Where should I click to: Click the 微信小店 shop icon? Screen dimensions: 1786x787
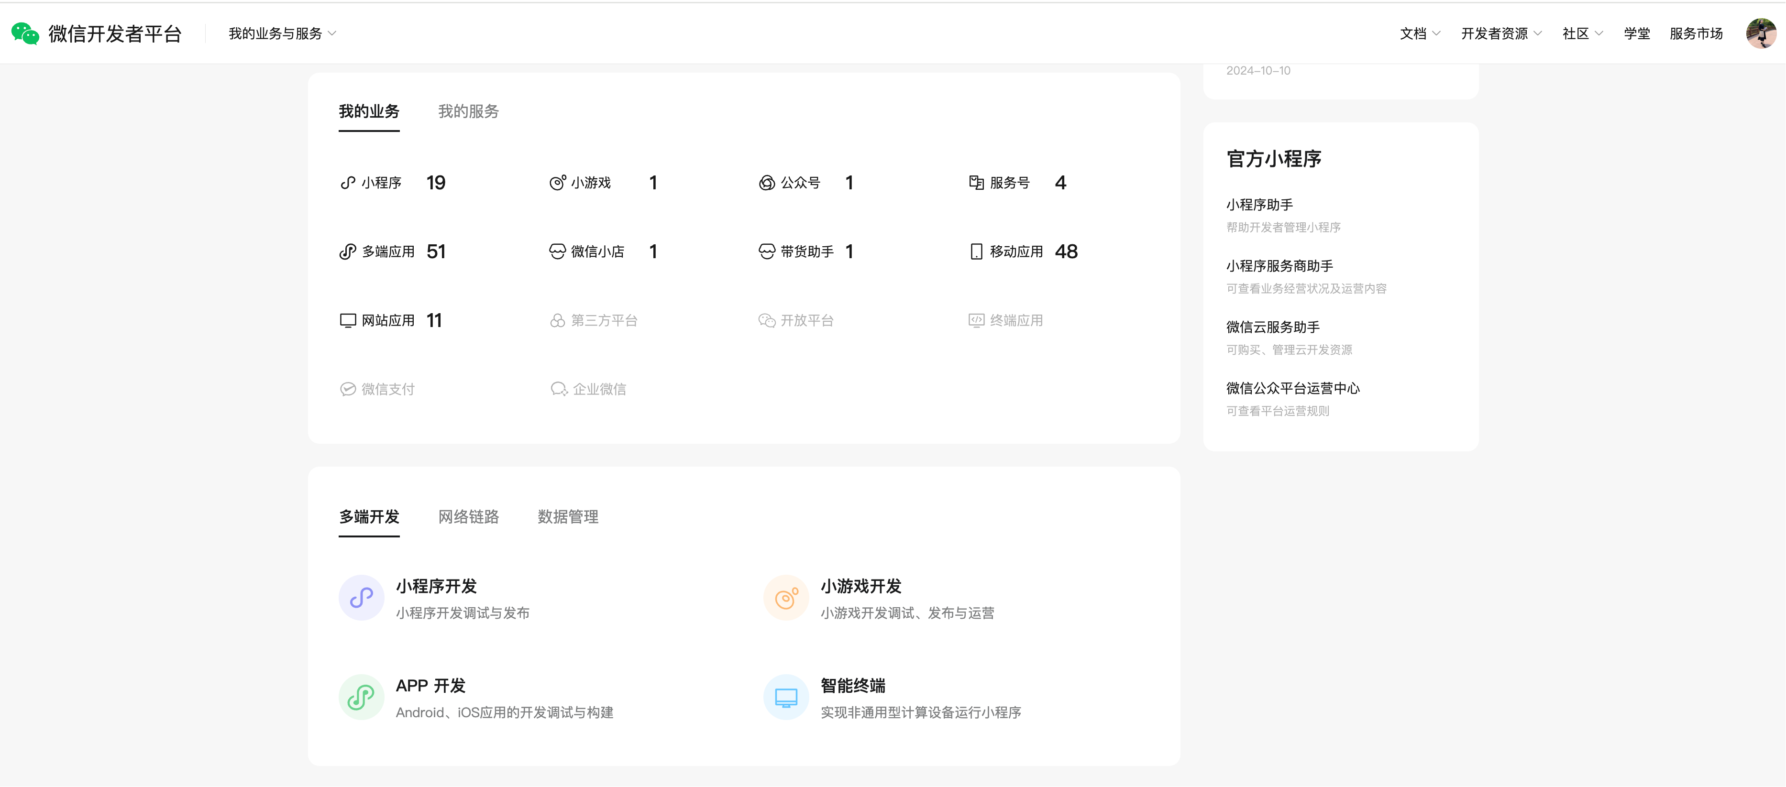[557, 251]
